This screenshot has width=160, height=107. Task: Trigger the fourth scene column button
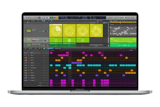(x=96, y=45)
